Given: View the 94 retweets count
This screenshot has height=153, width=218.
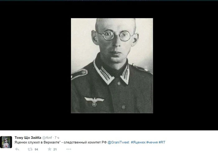Looking at the screenshot, I should (36, 149).
